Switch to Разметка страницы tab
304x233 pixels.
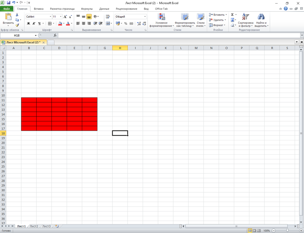pos(62,9)
